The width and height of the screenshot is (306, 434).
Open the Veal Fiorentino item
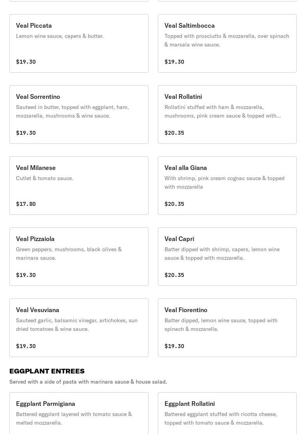[x=227, y=328]
